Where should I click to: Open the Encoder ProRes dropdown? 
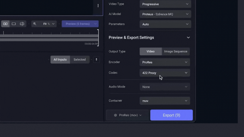(x=165, y=62)
